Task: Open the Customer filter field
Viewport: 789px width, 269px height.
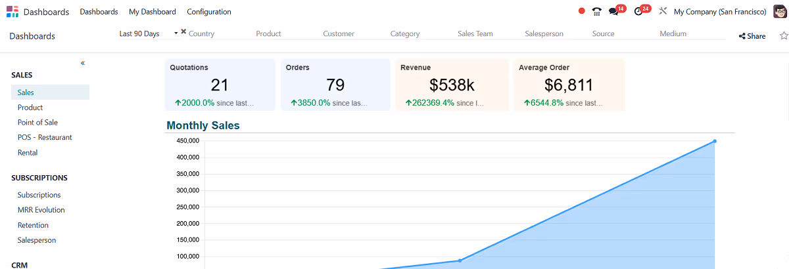Action: (352, 33)
